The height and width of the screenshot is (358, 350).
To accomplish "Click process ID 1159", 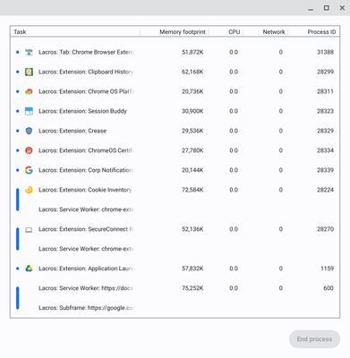I will [x=328, y=268].
